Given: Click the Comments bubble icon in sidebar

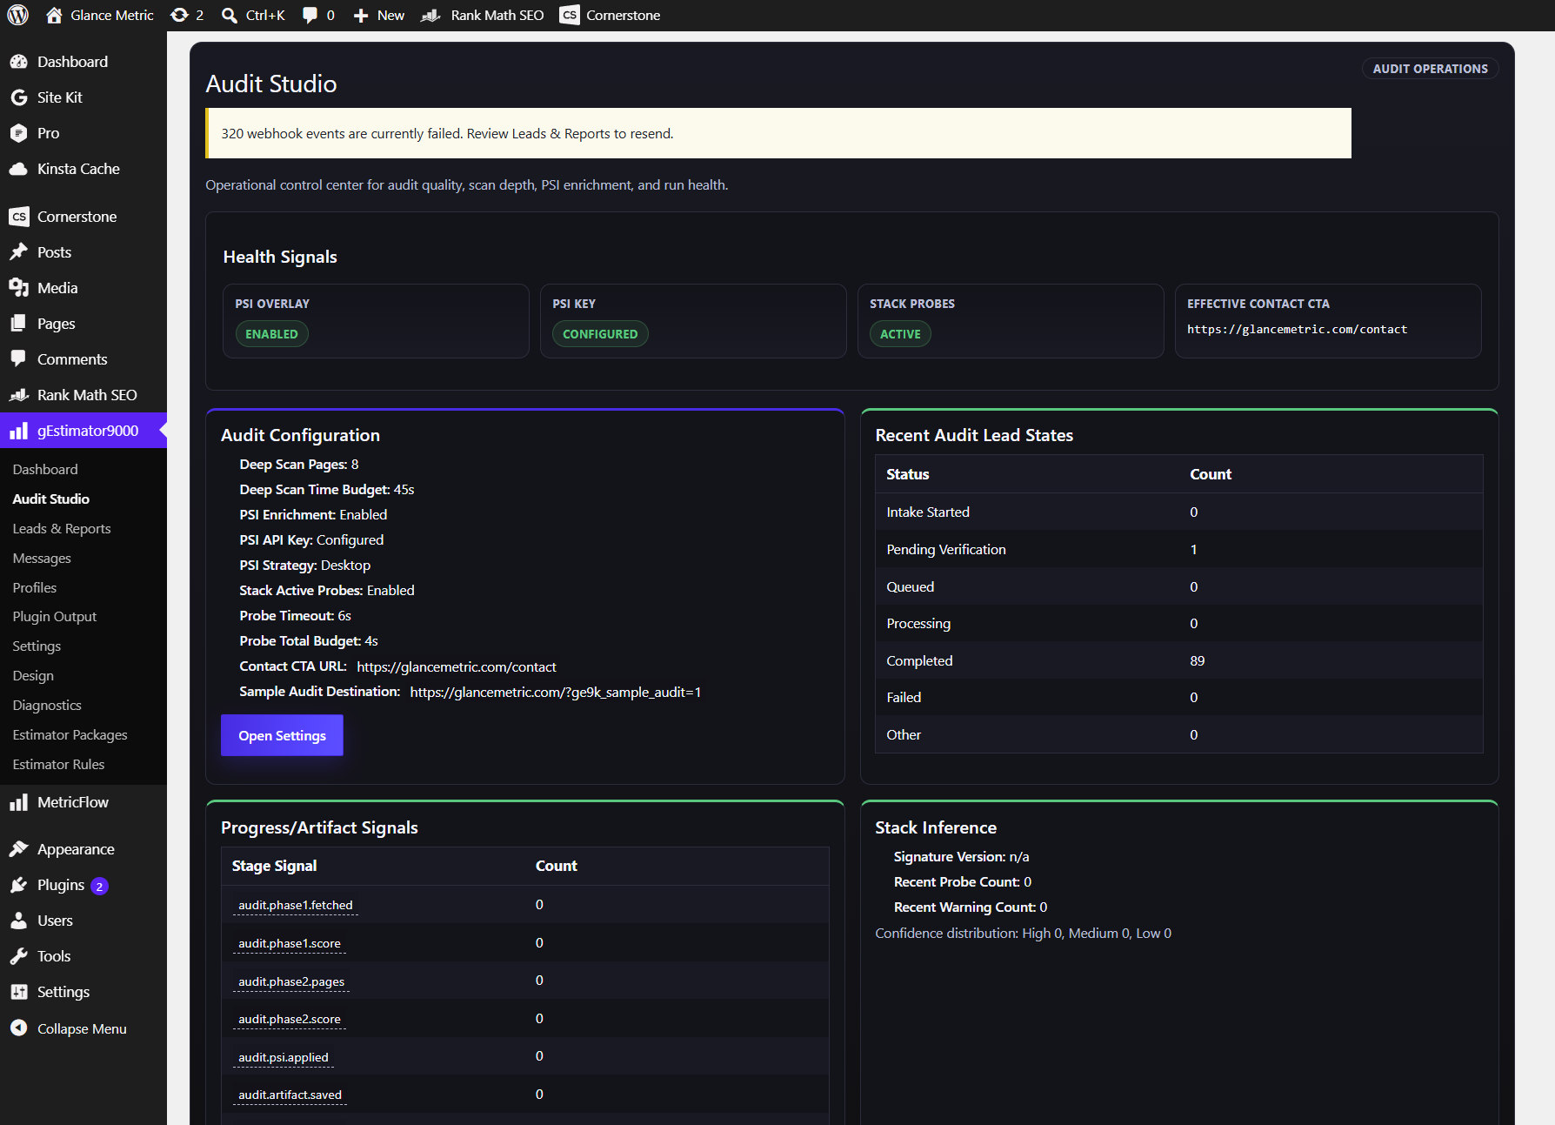Looking at the screenshot, I should 18,358.
